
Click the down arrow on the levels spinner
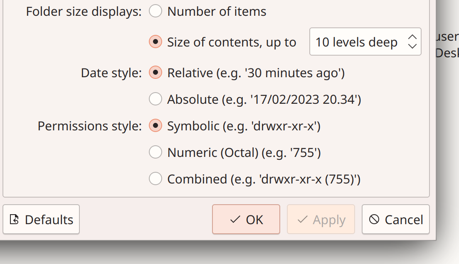point(412,46)
